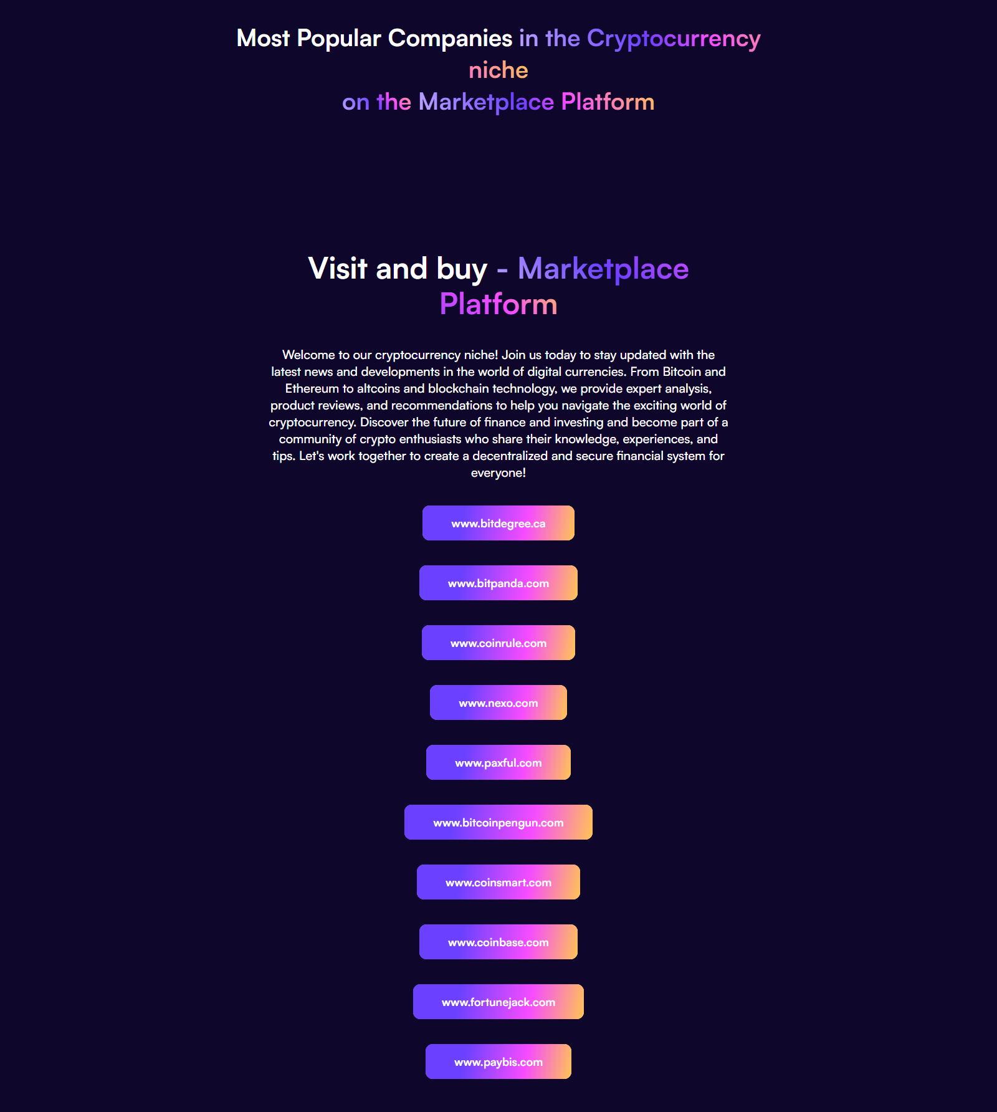Click the pink 'Platform' word below 'Visit and buy'
The width and height of the screenshot is (997, 1112).
click(499, 304)
